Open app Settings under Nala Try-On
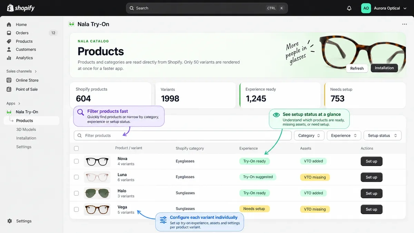The image size is (414, 233). point(24,147)
